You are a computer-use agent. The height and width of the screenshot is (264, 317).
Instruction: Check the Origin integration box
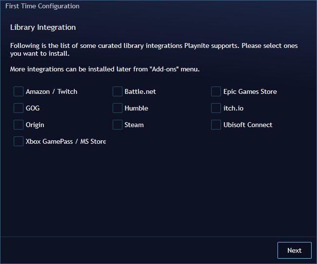point(19,125)
